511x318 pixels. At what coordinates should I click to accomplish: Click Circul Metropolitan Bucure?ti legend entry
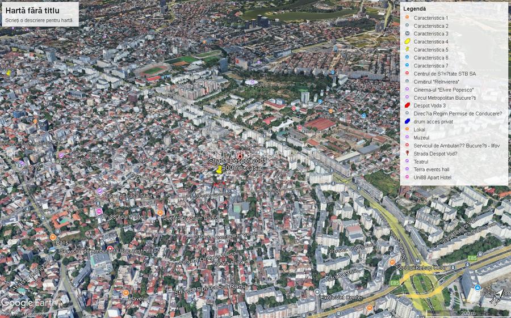tap(445, 97)
